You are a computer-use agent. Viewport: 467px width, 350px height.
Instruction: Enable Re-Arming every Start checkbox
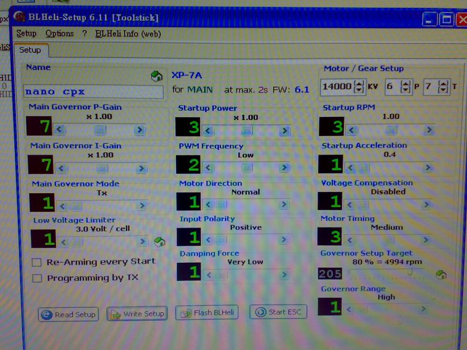[37, 262]
